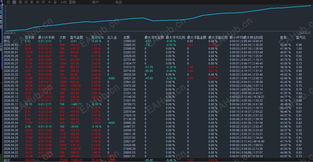Open the 币 currency tab

[x=43, y=2]
